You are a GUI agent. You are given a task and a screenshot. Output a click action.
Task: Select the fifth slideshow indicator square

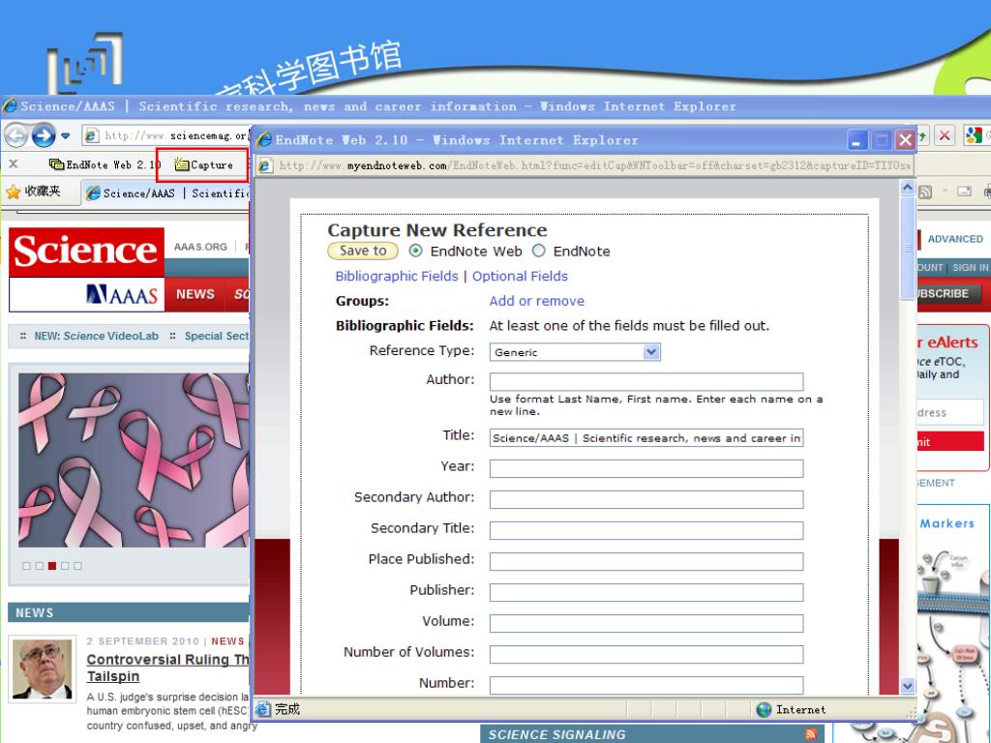(x=77, y=565)
